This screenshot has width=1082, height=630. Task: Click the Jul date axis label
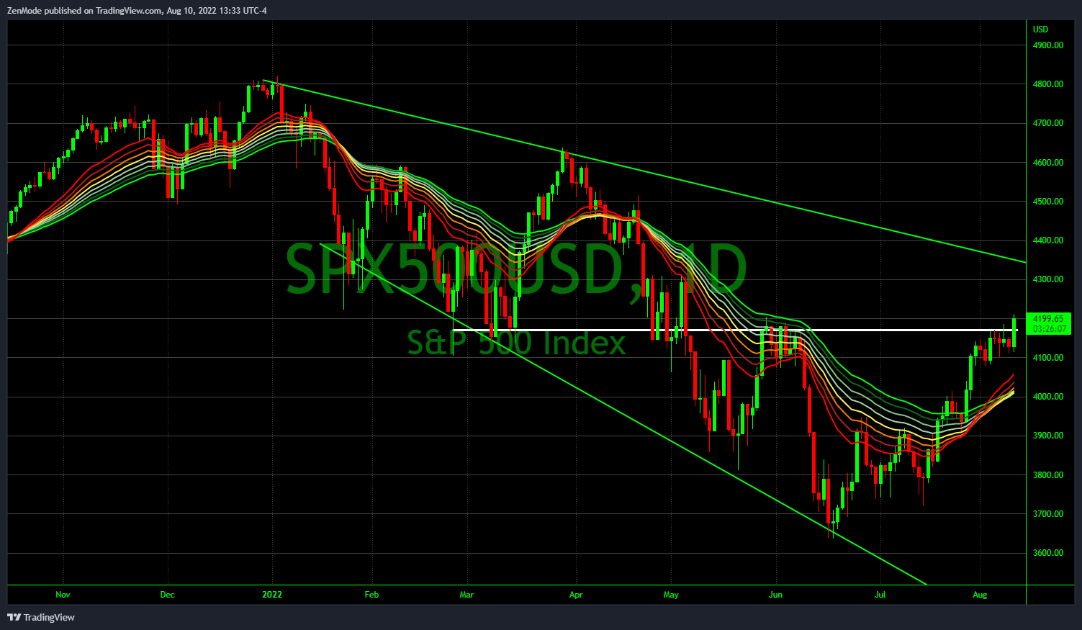(880, 595)
